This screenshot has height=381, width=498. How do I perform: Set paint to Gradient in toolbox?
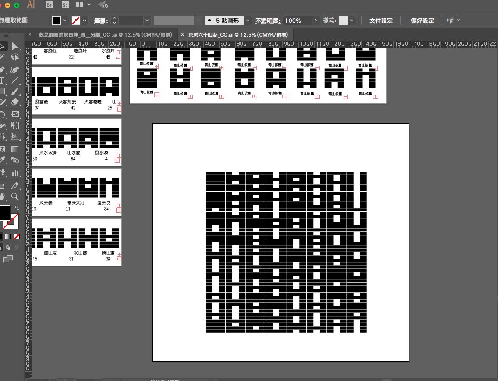coord(8,236)
